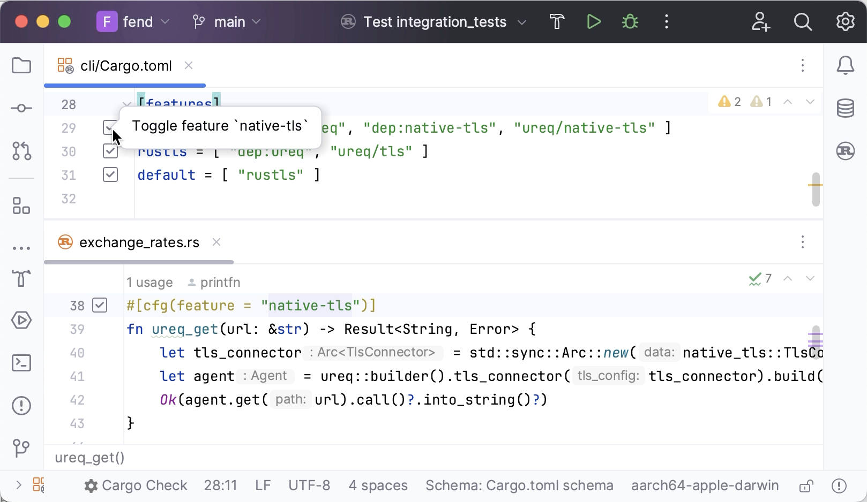Image resolution: width=867 pixels, height=502 pixels.
Task: Click the 1 usage inlay hint
Action: pyautogui.click(x=150, y=282)
